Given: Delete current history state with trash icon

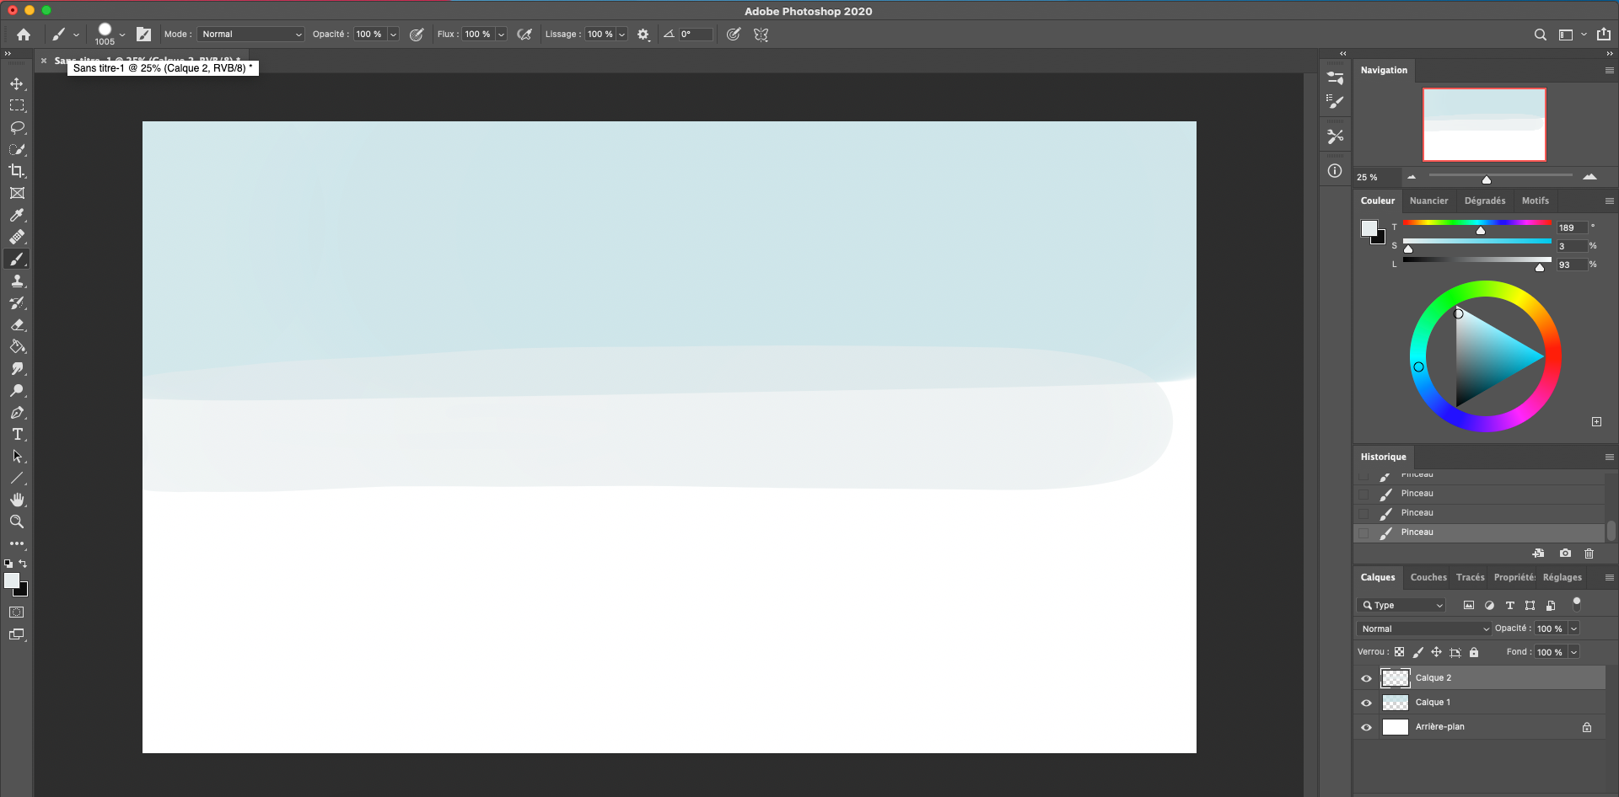Looking at the screenshot, I should [1589, 554].
